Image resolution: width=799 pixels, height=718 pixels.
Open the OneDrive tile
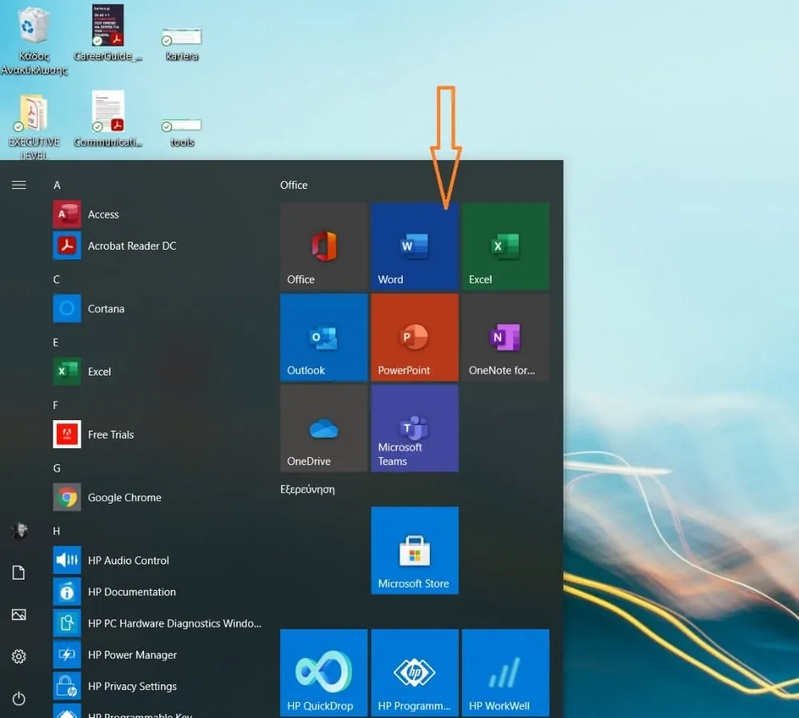click(323, 428)
